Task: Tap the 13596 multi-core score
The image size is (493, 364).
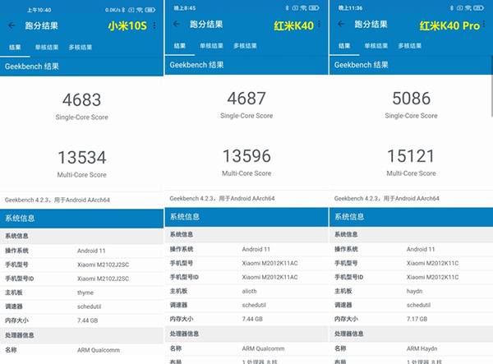Action: [x=246, y=156]
